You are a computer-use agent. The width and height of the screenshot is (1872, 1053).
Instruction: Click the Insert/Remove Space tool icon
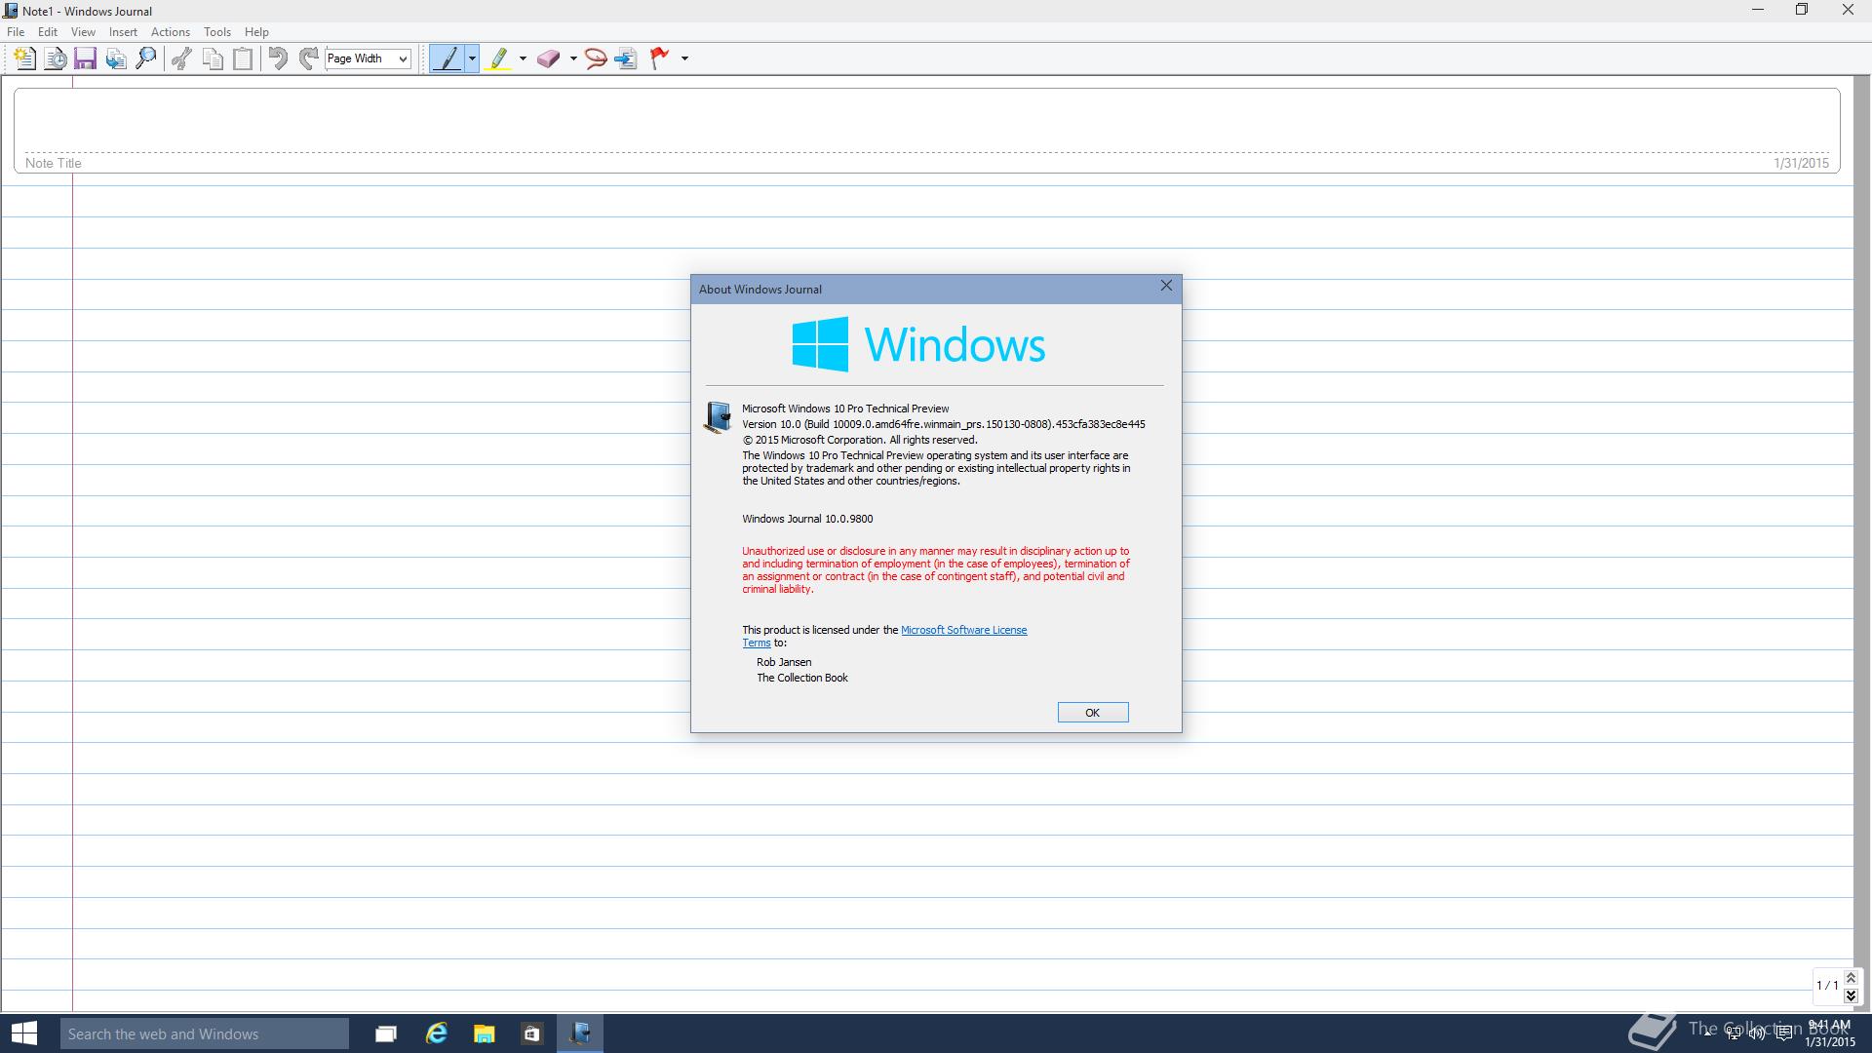tap(626, 58)
